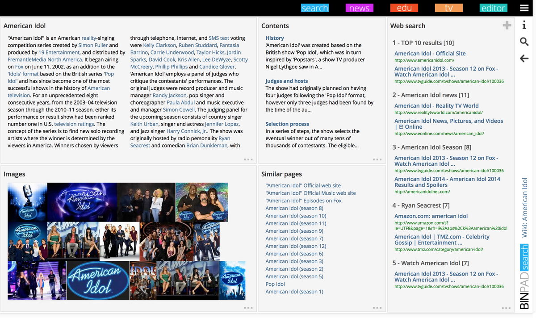Viewport: 536px width, 318px height.
Task: Open the Kelly Clarkson link
Action: [159, 45]
